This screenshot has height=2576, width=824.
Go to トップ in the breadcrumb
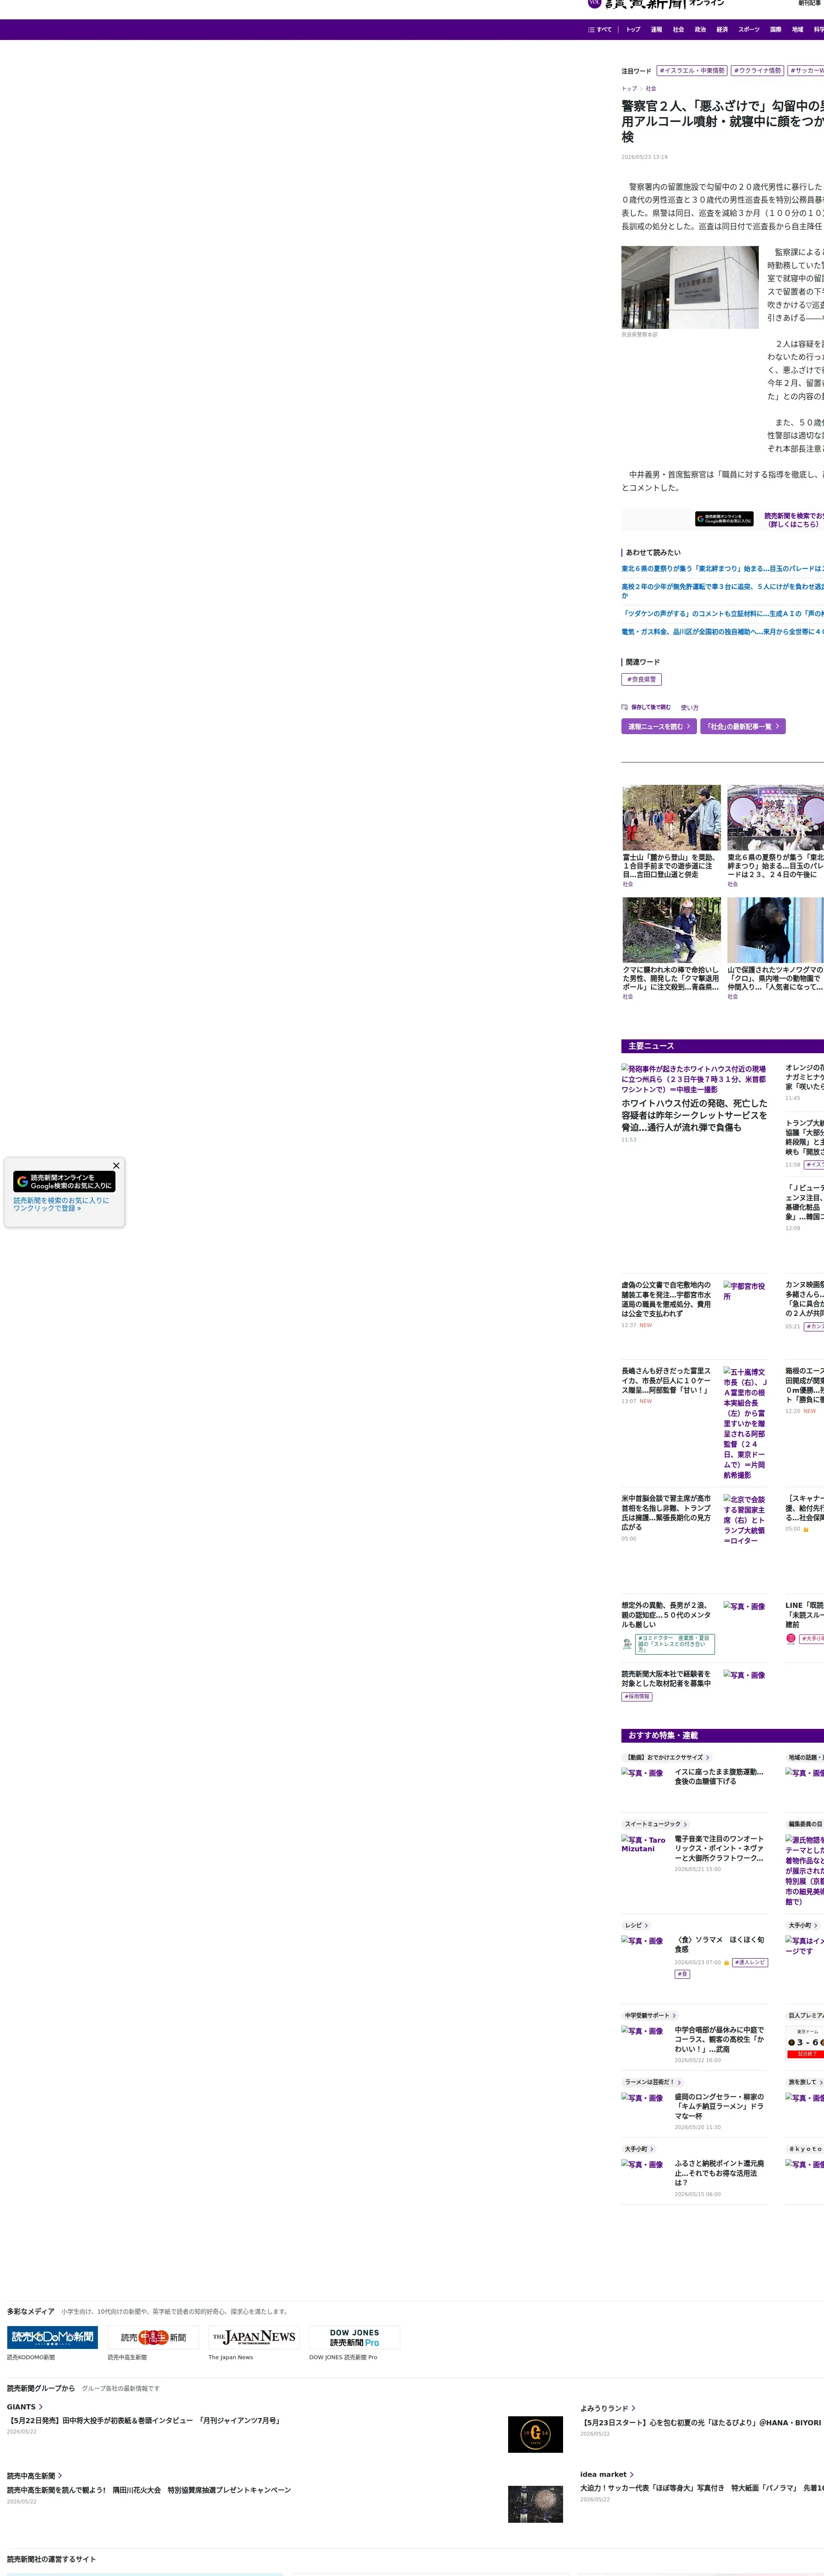[x=629, y=89]
